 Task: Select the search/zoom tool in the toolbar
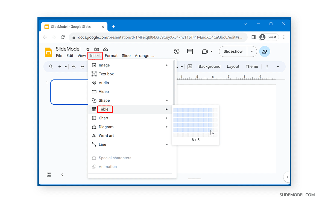tap(51, 66)
